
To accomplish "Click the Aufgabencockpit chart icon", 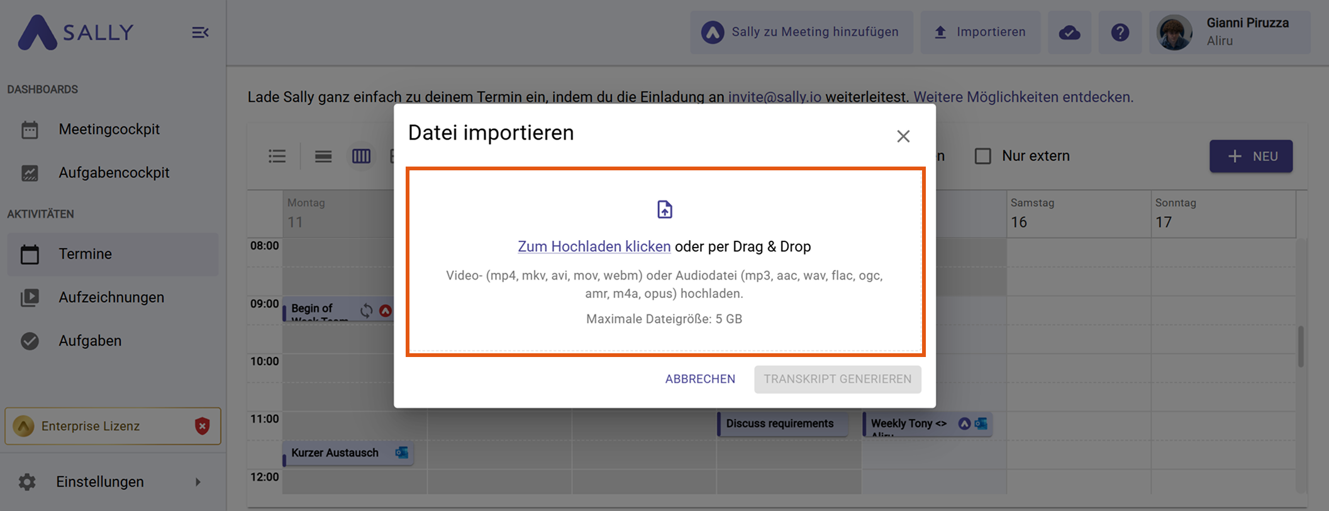I will click(30, 173).
